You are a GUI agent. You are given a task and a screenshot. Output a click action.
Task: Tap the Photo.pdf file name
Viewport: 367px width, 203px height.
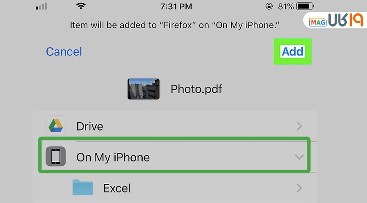click(x=196, y=89)
